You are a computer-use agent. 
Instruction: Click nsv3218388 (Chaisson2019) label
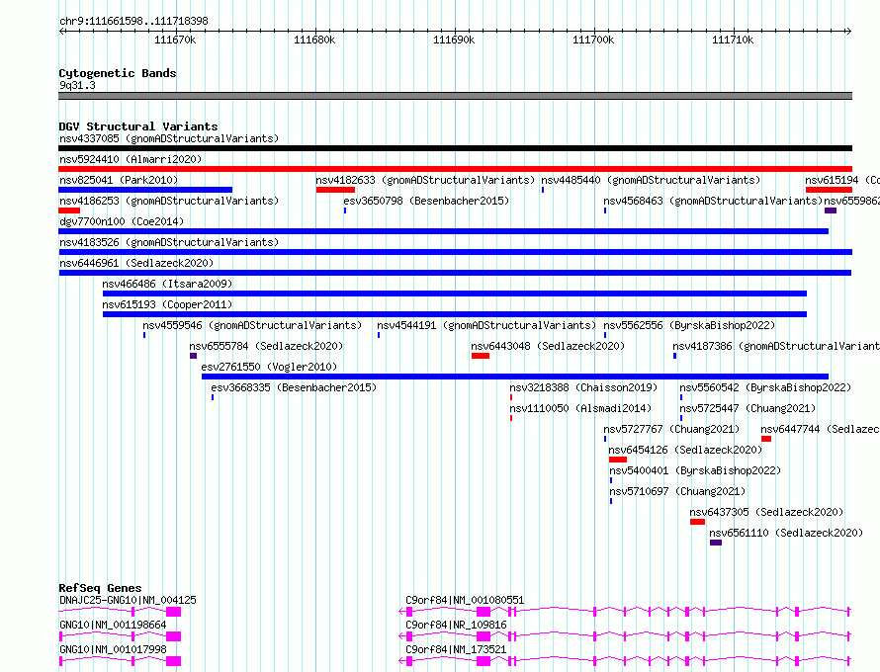click(583, 387)
